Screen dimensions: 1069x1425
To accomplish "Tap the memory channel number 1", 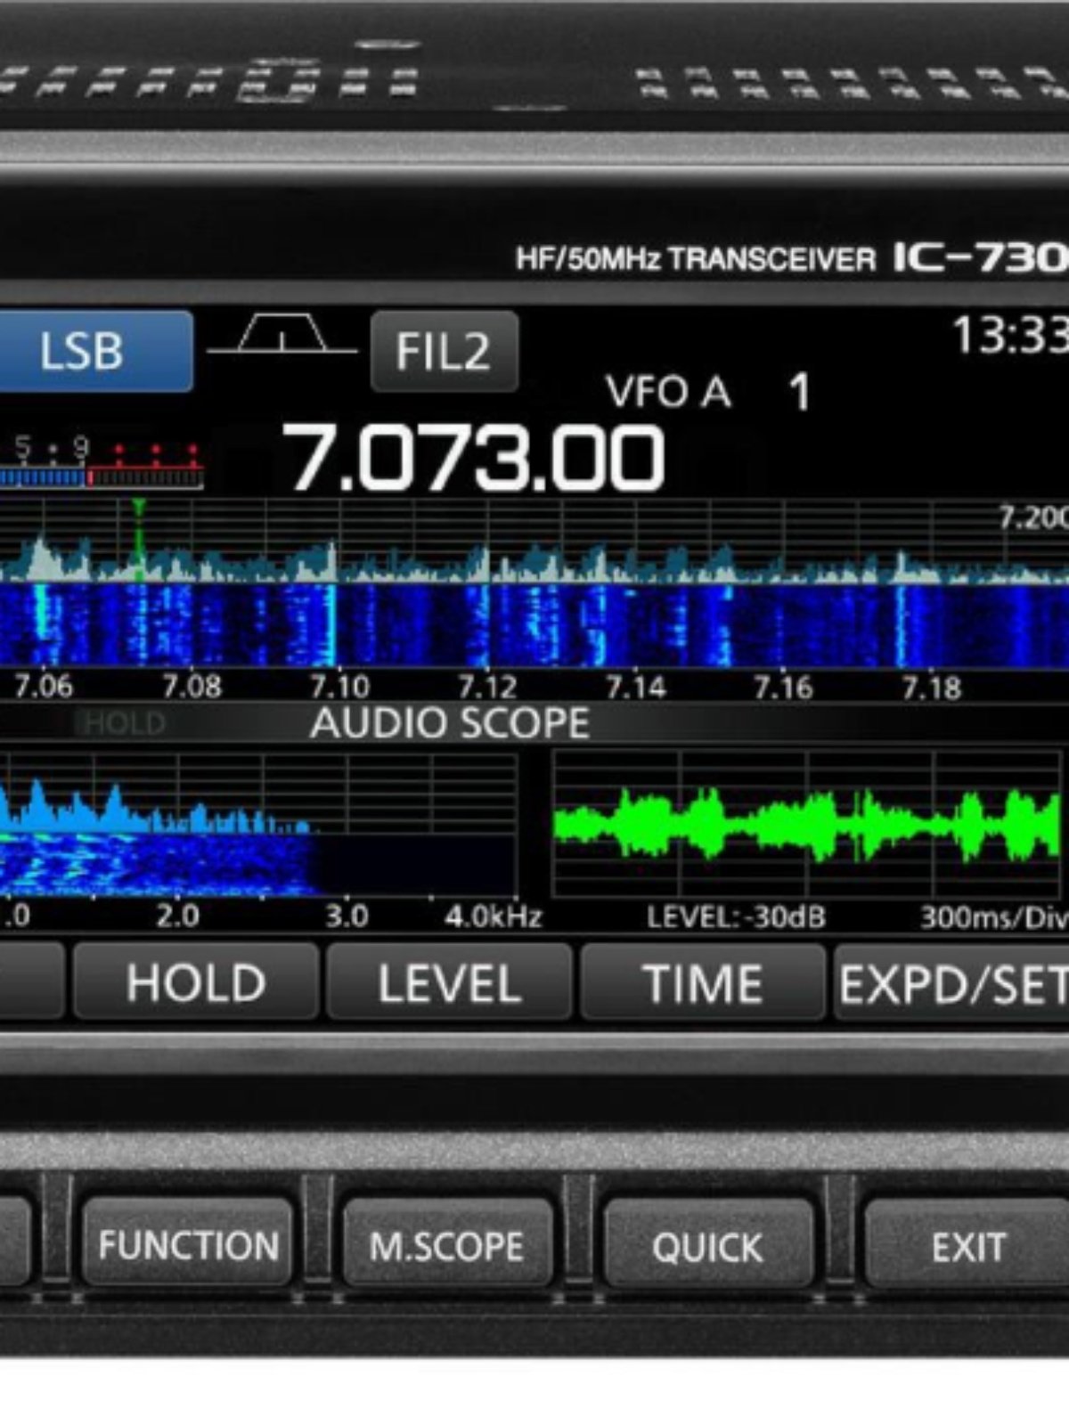I will click(800, 393).
